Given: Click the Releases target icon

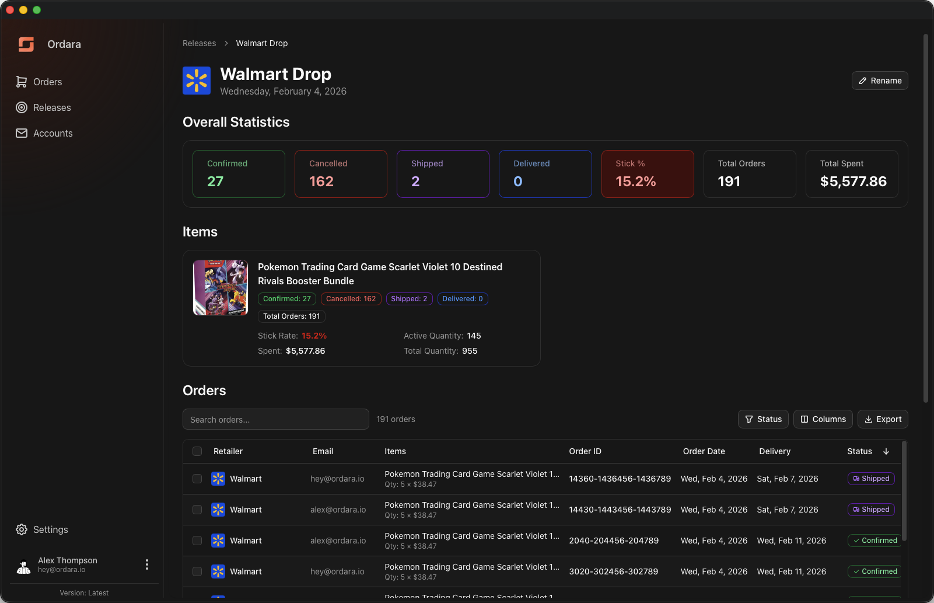Looking at the screenshot, I should (22, 107).
